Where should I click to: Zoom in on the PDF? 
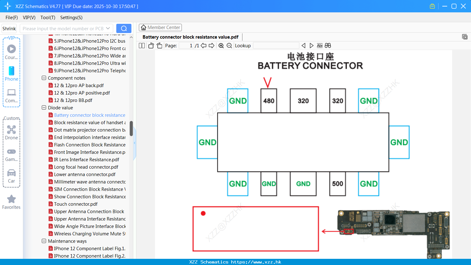click(221, 45)
